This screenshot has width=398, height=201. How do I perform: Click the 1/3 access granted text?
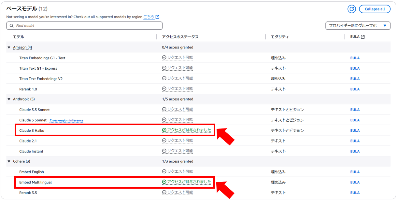click(178, 161)
